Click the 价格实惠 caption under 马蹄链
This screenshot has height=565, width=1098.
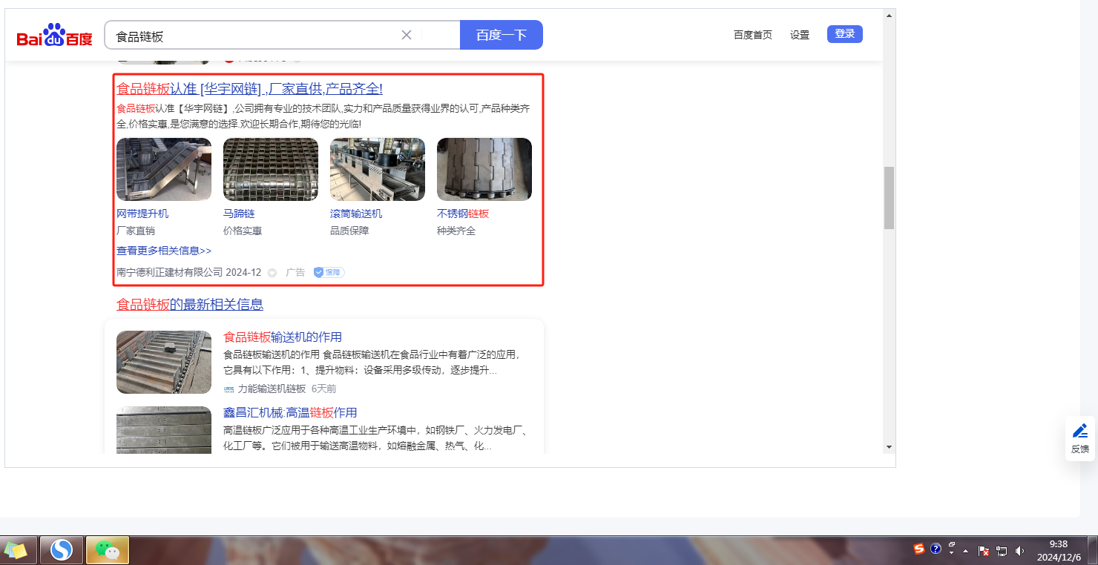[x=243, y=231]
